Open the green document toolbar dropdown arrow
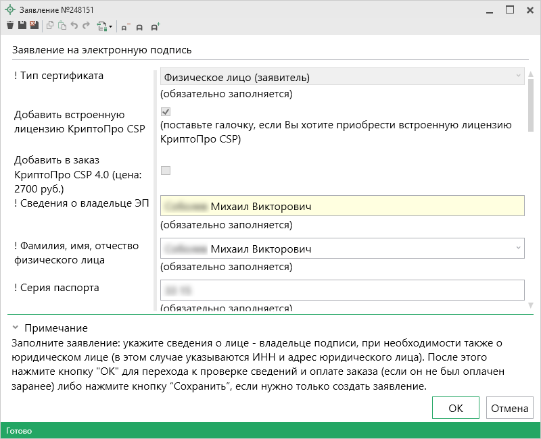 110,27
